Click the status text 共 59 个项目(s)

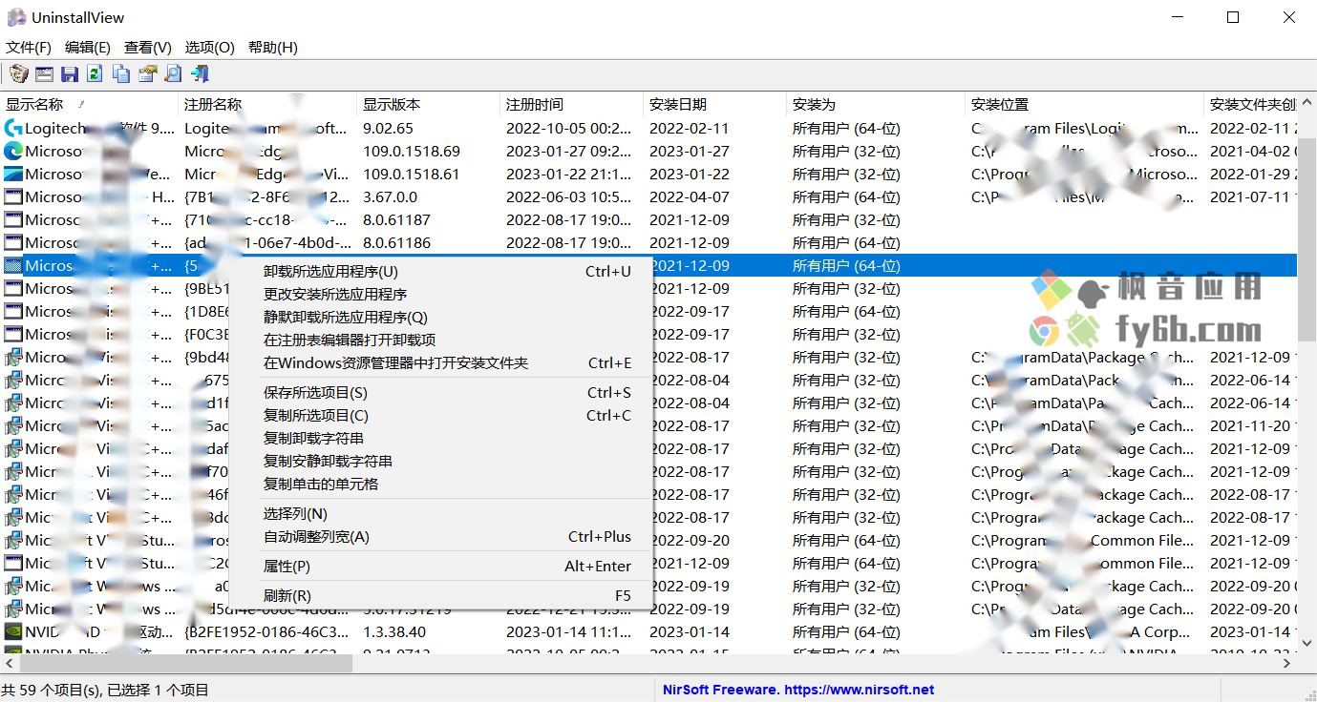(50, 690)
